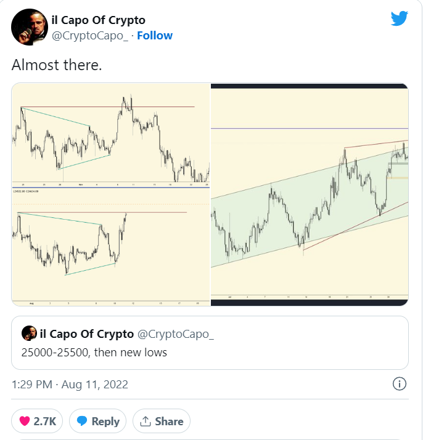Image resolution: width=423 pixels, height=440 pixels.
Task: Open the il Capo Of Crypto display name
Action: click(98, 20)
